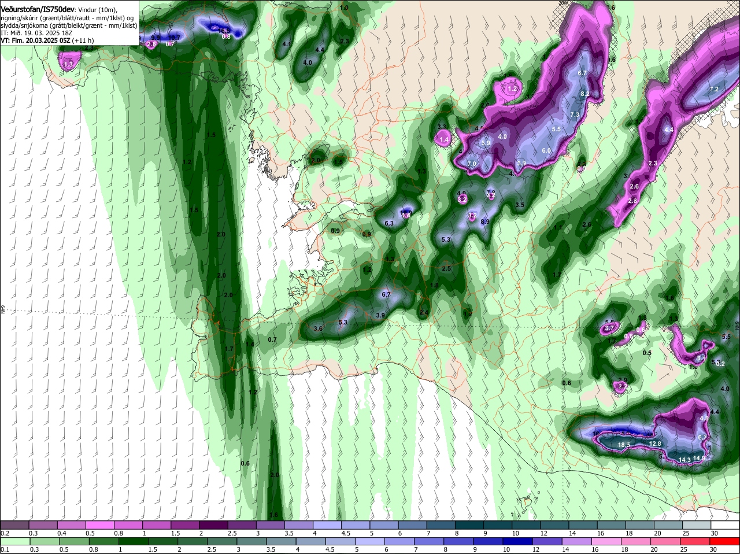740x554 pixels.
Task: Click the 30 label in the snow legend row
Action: [x=714, y=533]
